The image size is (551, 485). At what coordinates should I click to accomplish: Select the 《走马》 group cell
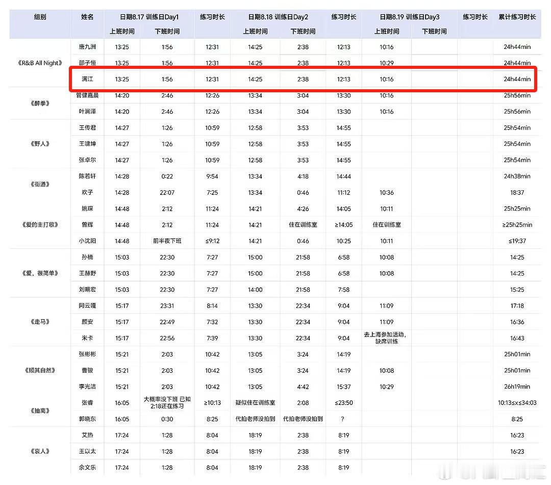40,322
